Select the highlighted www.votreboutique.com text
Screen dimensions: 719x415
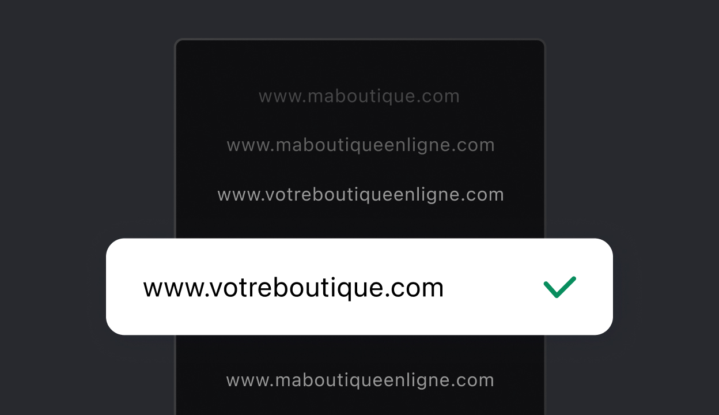coord(293,288)
